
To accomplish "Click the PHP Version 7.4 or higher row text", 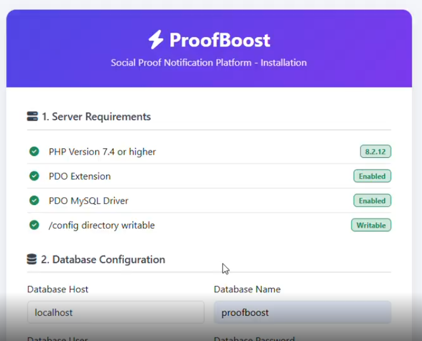I will (x=102, y=152).
